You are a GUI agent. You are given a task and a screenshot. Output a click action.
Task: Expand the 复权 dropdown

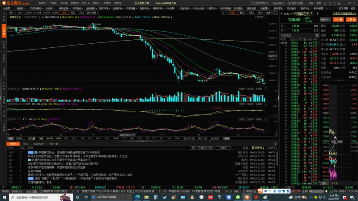[234, 13]
